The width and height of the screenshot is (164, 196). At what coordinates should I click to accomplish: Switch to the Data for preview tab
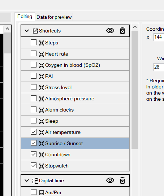(54, 17)
